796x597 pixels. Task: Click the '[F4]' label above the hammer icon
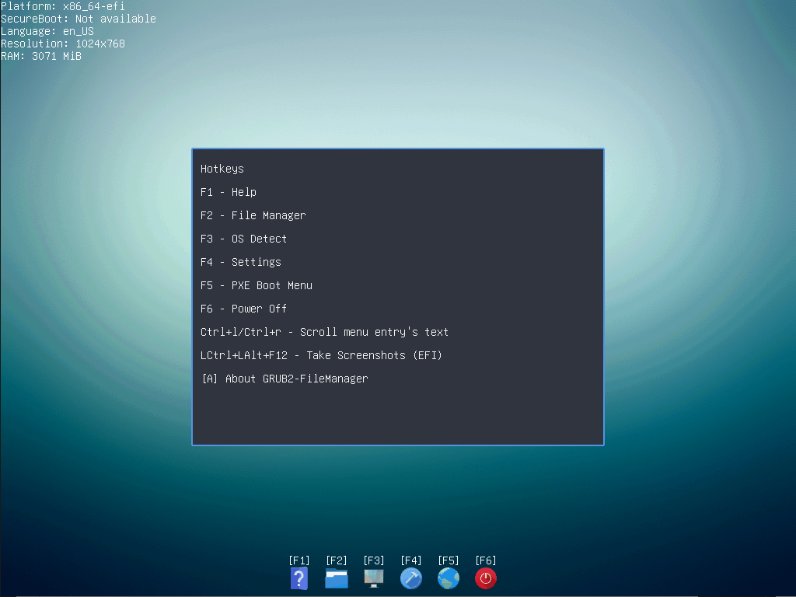click(x=411, y=560)
